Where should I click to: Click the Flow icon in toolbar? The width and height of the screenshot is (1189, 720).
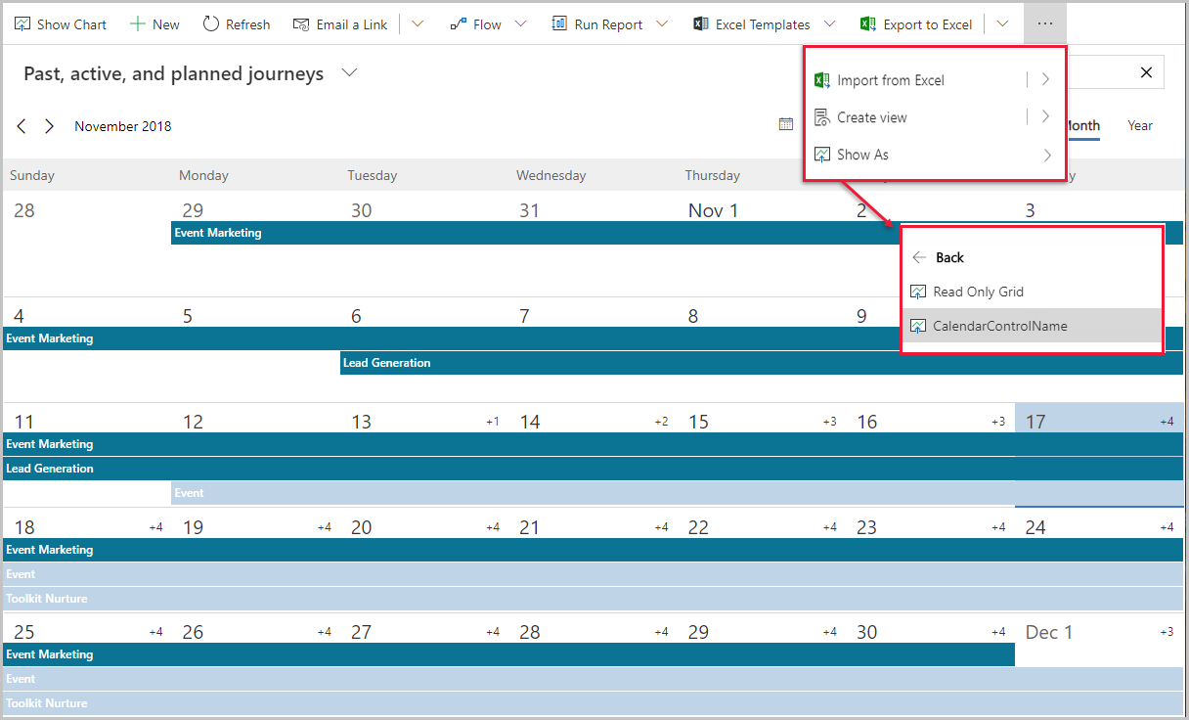coord(458,24)
